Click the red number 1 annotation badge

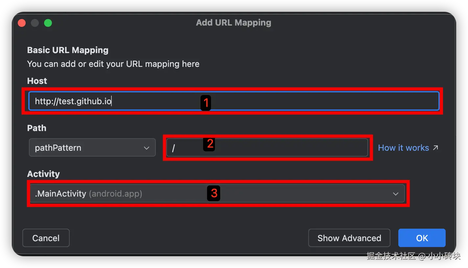coord(206,103)
